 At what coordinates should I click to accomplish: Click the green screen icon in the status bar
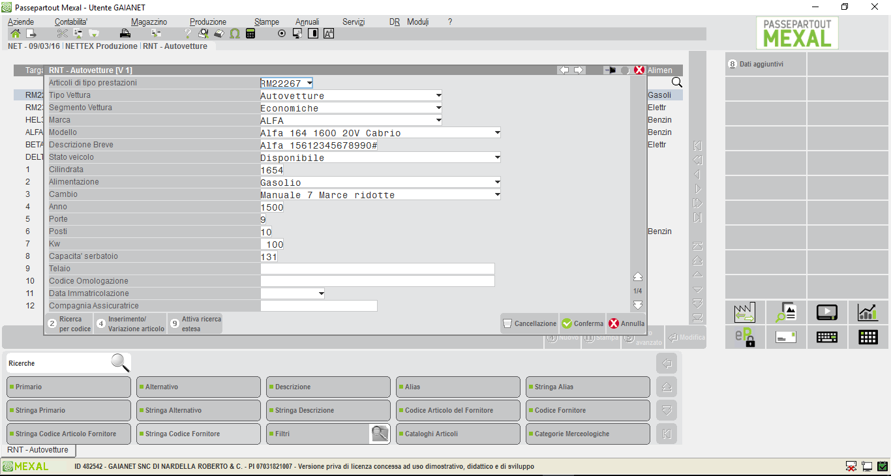click(x=883, y=466)
